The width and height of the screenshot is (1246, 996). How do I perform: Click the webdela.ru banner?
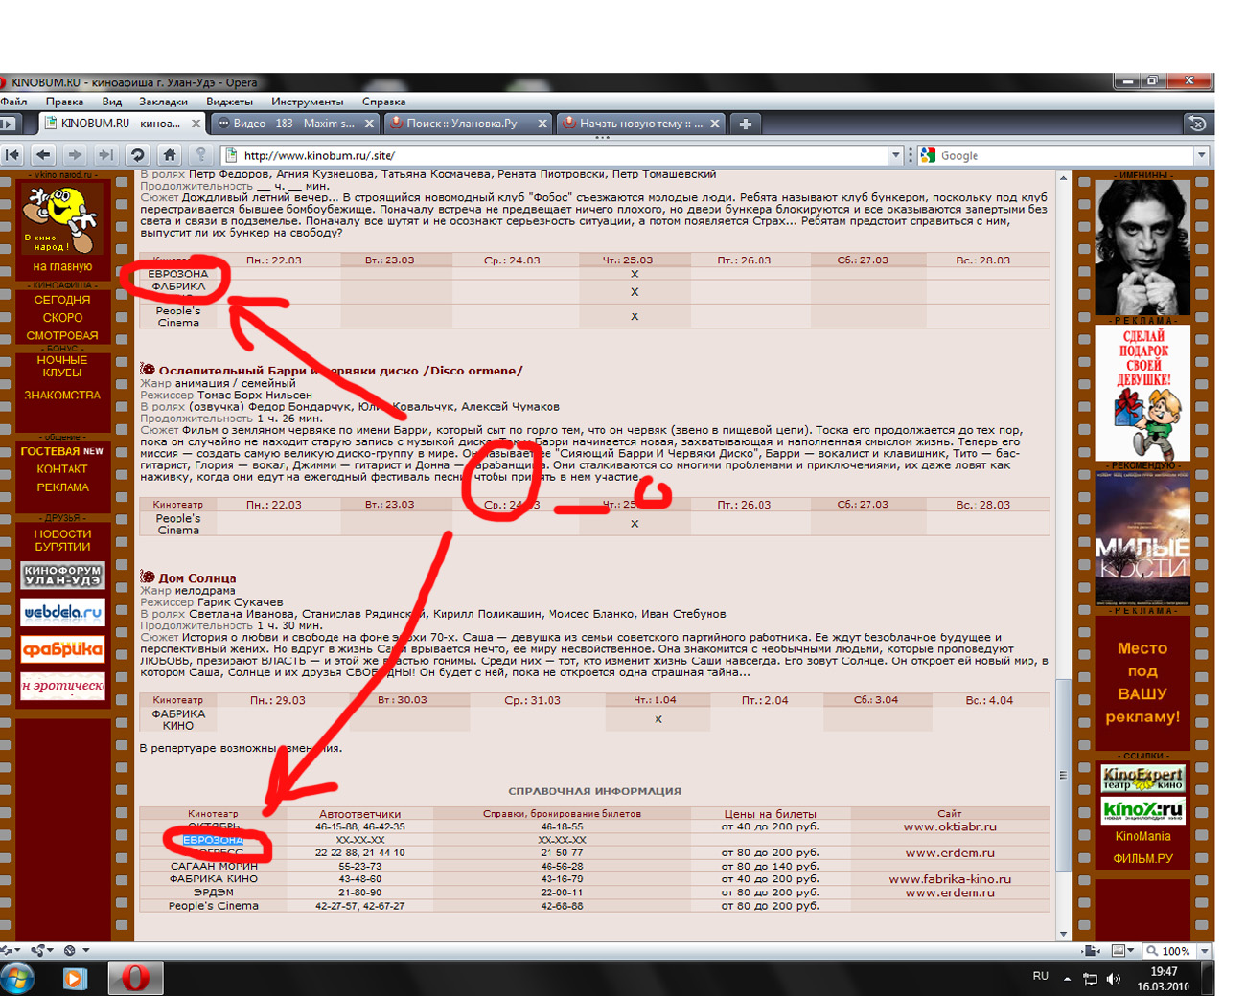coord(62,612)
